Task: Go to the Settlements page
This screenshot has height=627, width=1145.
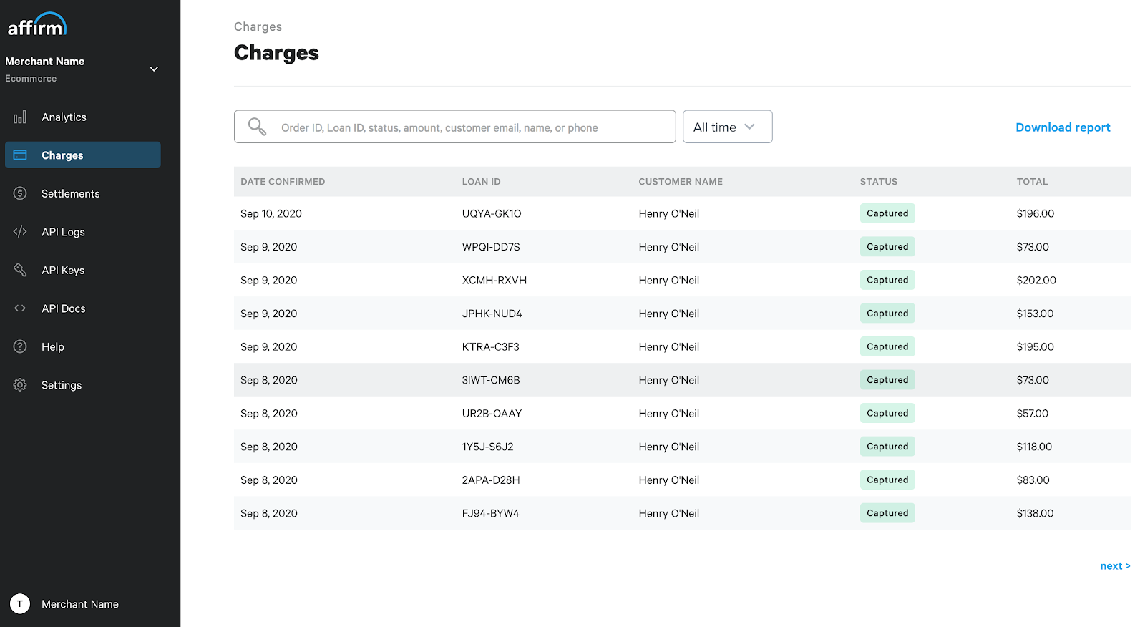Action: point(70,193)
